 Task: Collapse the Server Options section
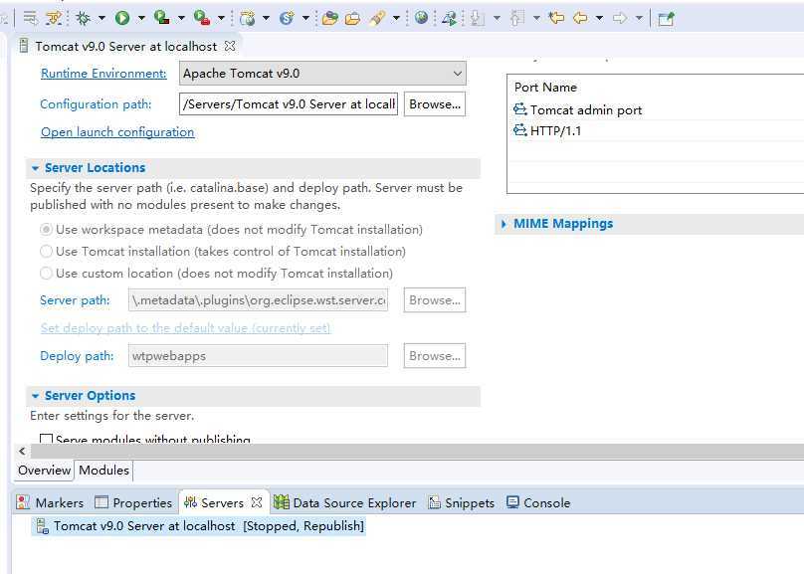pos(36,396)
